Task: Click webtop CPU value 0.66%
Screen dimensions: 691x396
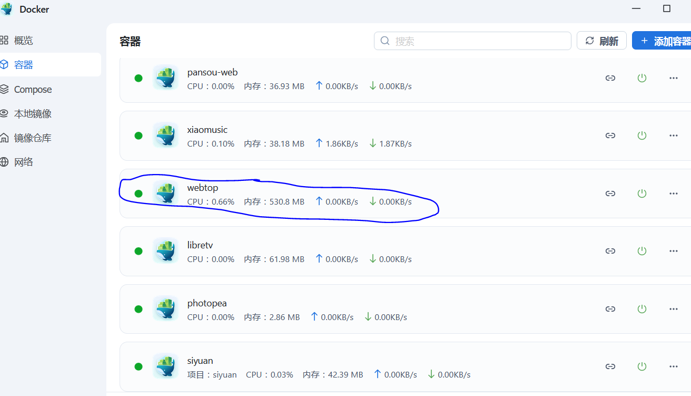Action: click(223, 202)
